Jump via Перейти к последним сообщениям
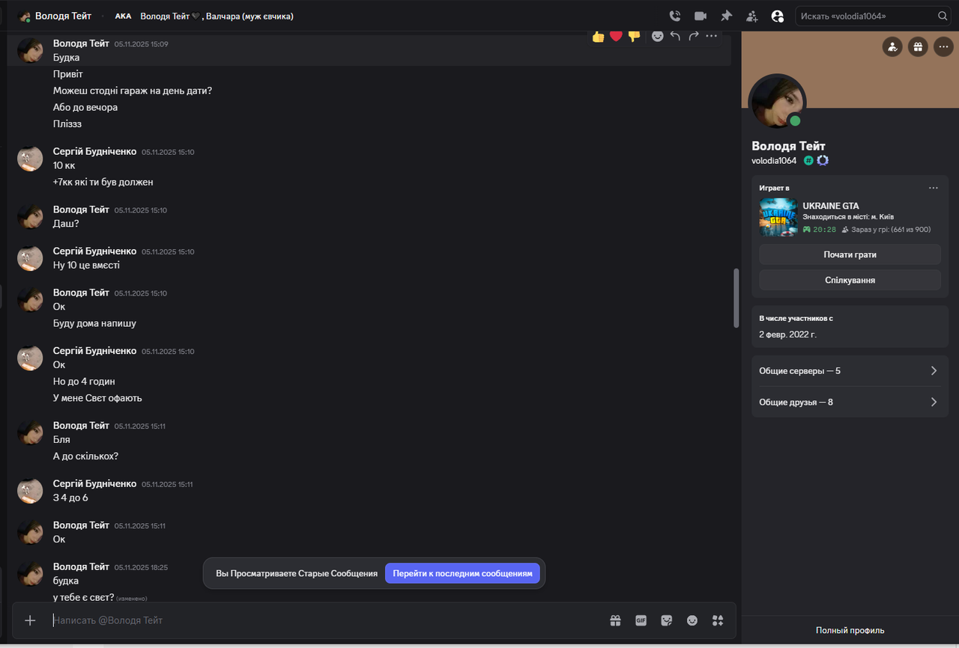The height and width of the screenshot is (648, 959). click(462, 573)
